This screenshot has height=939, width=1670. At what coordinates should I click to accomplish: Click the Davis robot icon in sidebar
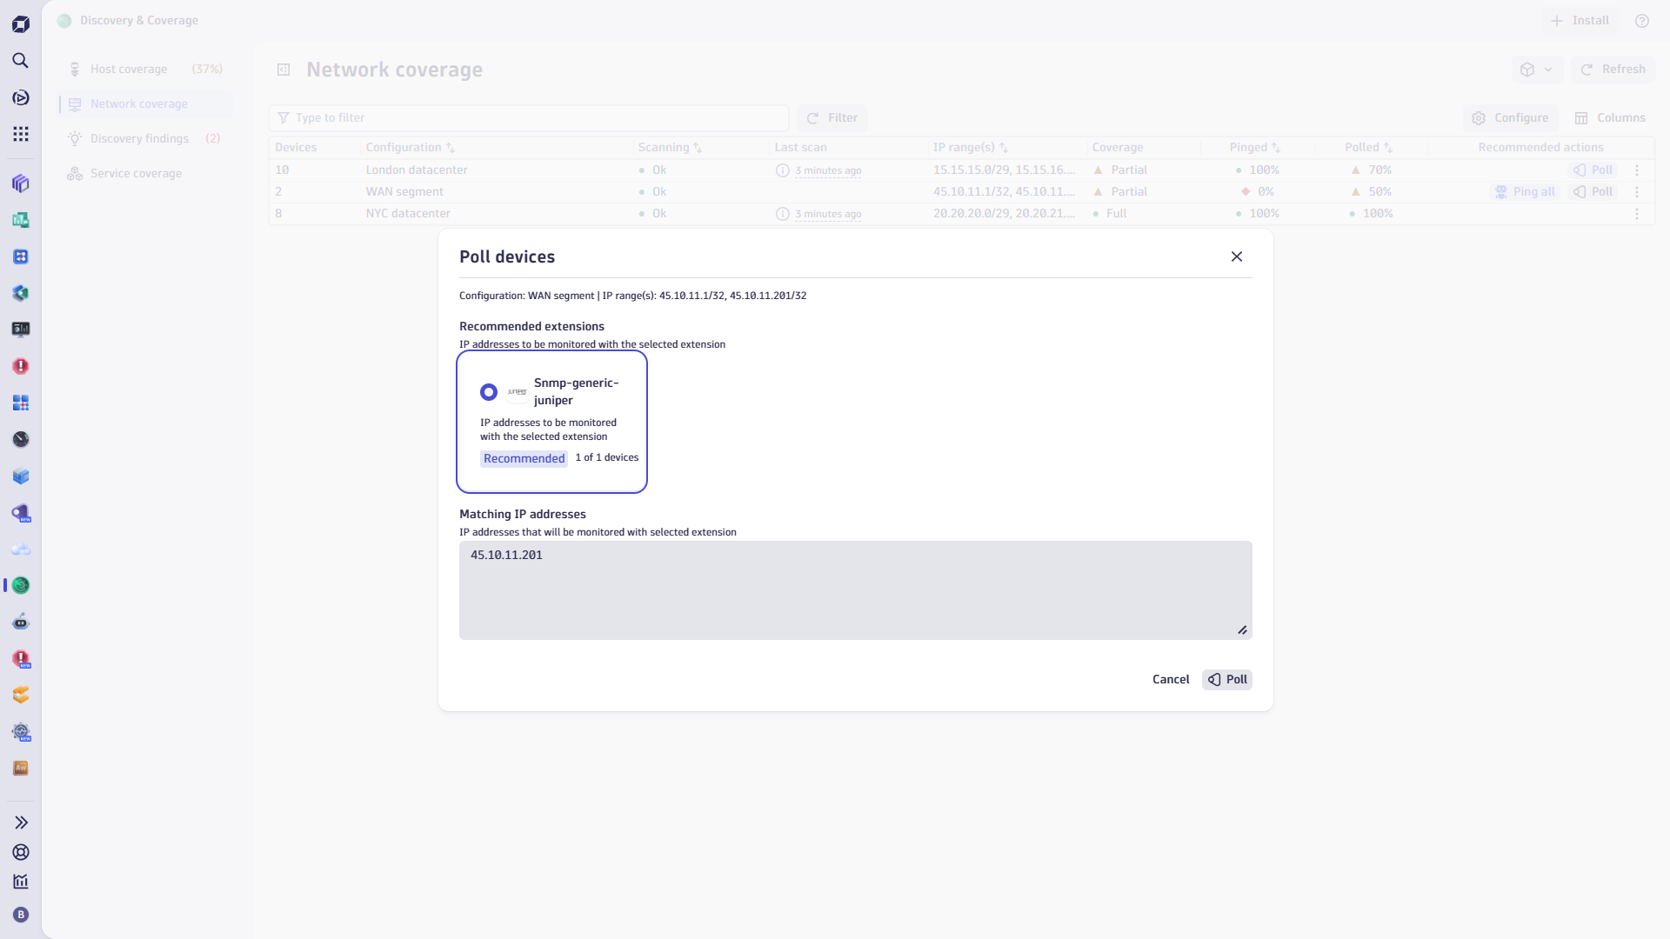(21, 622)
